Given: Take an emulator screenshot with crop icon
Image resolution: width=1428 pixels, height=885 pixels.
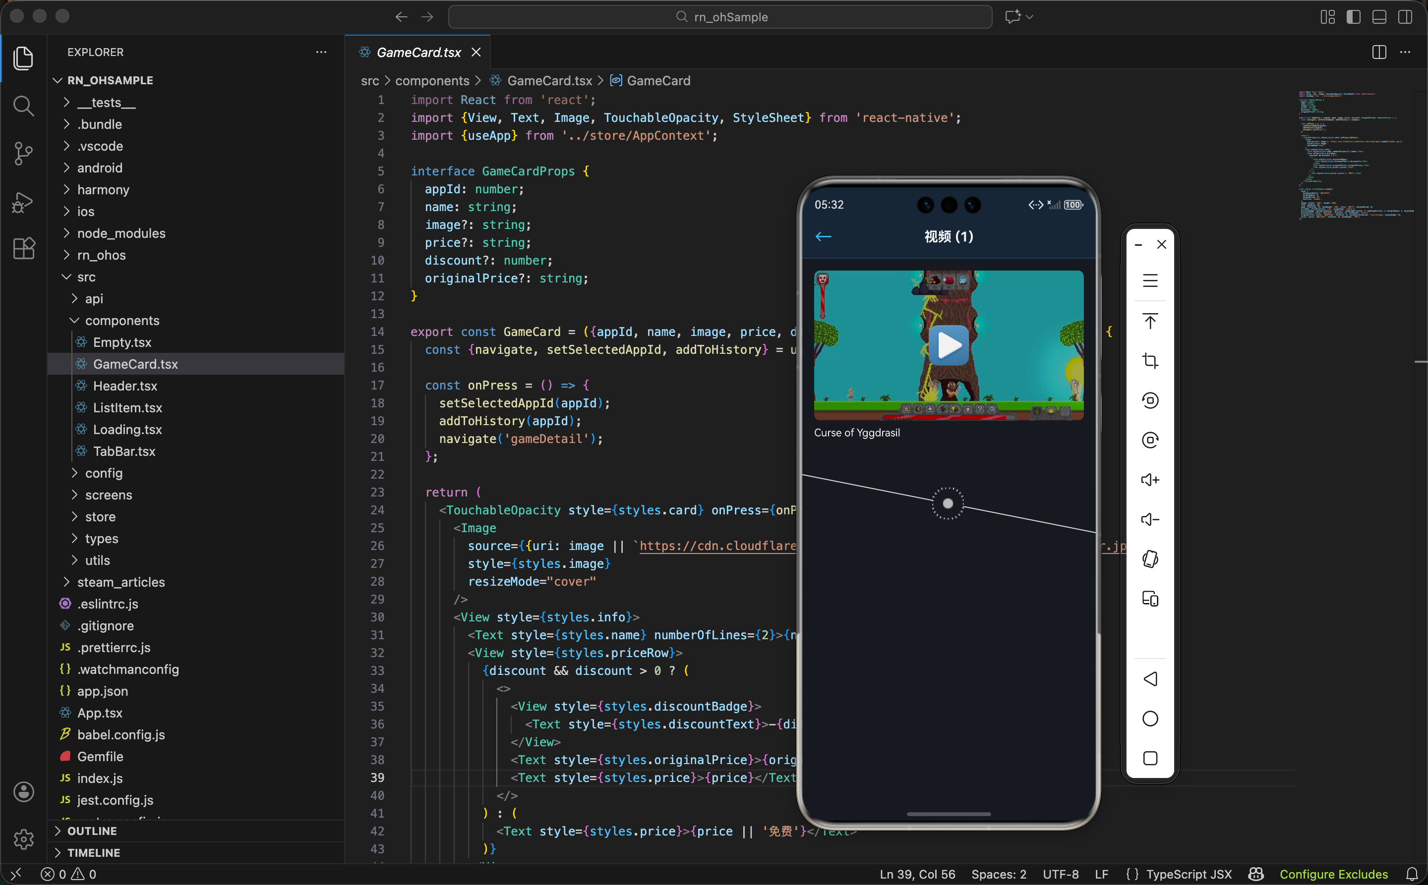Looking at the screenshot, I should (1150, 361).
